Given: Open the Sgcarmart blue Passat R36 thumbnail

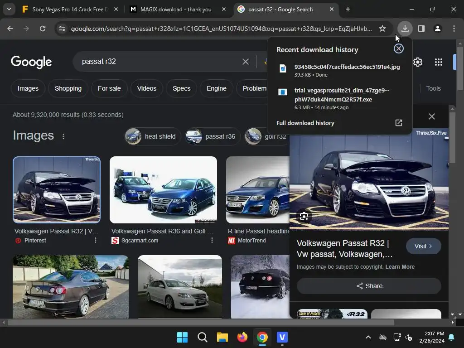Looking at the screenshot, I should pyautogui.click(x=163, y=190).
